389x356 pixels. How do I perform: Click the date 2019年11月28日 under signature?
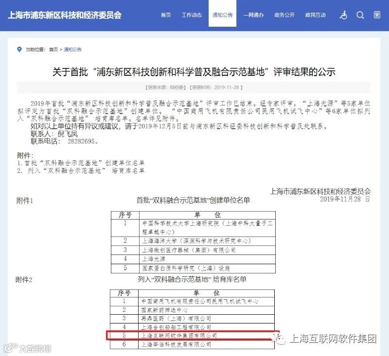click(345, 199)
